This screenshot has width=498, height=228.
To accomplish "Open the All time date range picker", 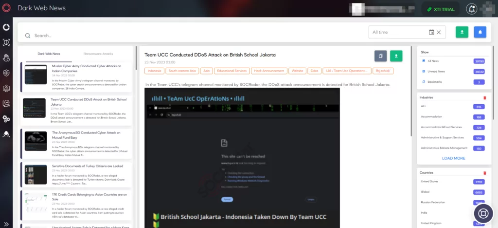I will click(x=407, y=32).
